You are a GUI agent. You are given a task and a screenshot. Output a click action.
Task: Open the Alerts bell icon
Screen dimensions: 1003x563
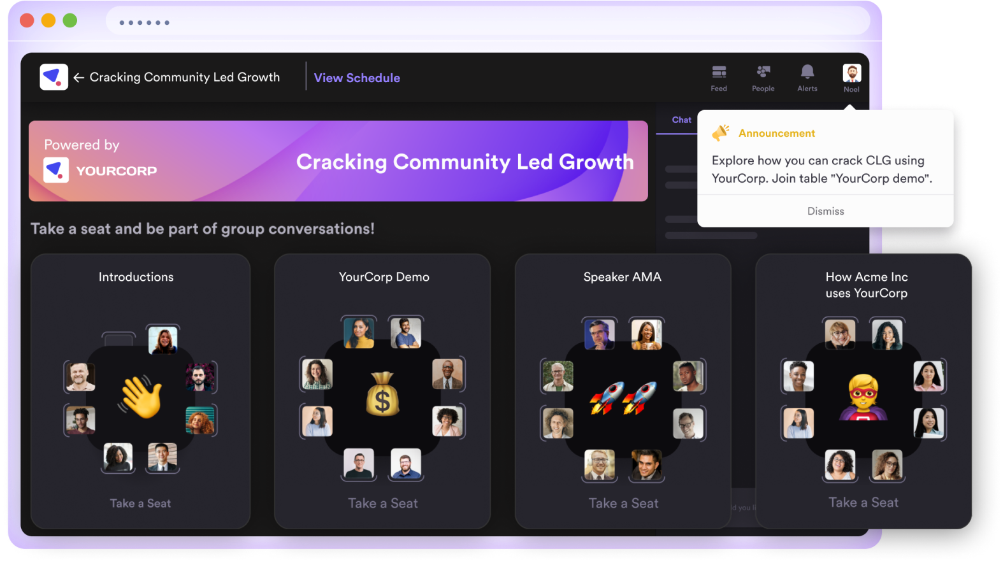click(807, 71)
